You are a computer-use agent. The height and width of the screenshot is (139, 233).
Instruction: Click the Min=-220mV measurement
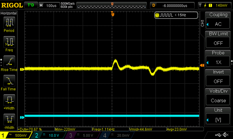(x=73, y=129)
